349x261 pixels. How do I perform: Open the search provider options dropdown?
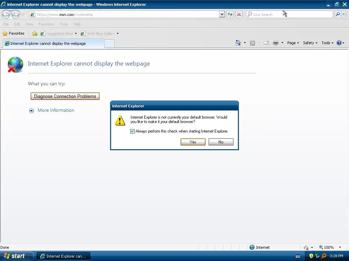[x=344, y=14]
